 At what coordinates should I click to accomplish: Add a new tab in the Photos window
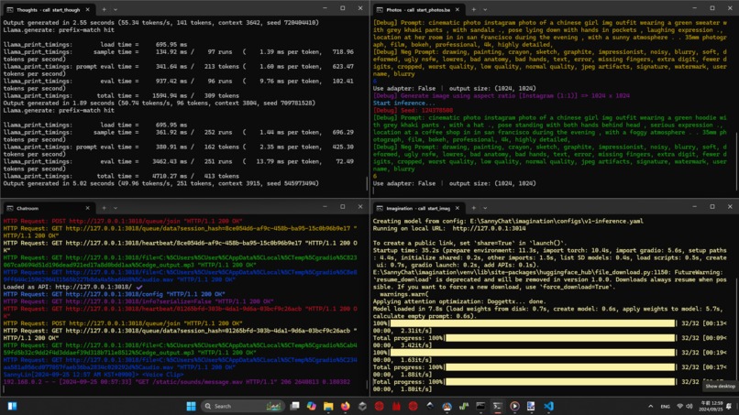coord(473,9)
